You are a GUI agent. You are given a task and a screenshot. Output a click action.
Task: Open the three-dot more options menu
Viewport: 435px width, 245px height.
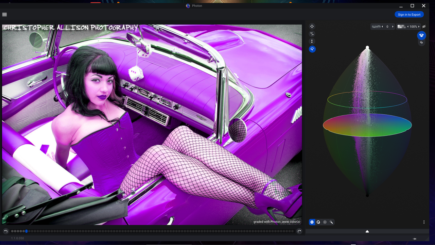pyautogui.click(x=424, y=222)
